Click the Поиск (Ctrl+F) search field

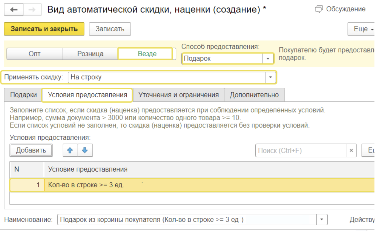[300, 150]
